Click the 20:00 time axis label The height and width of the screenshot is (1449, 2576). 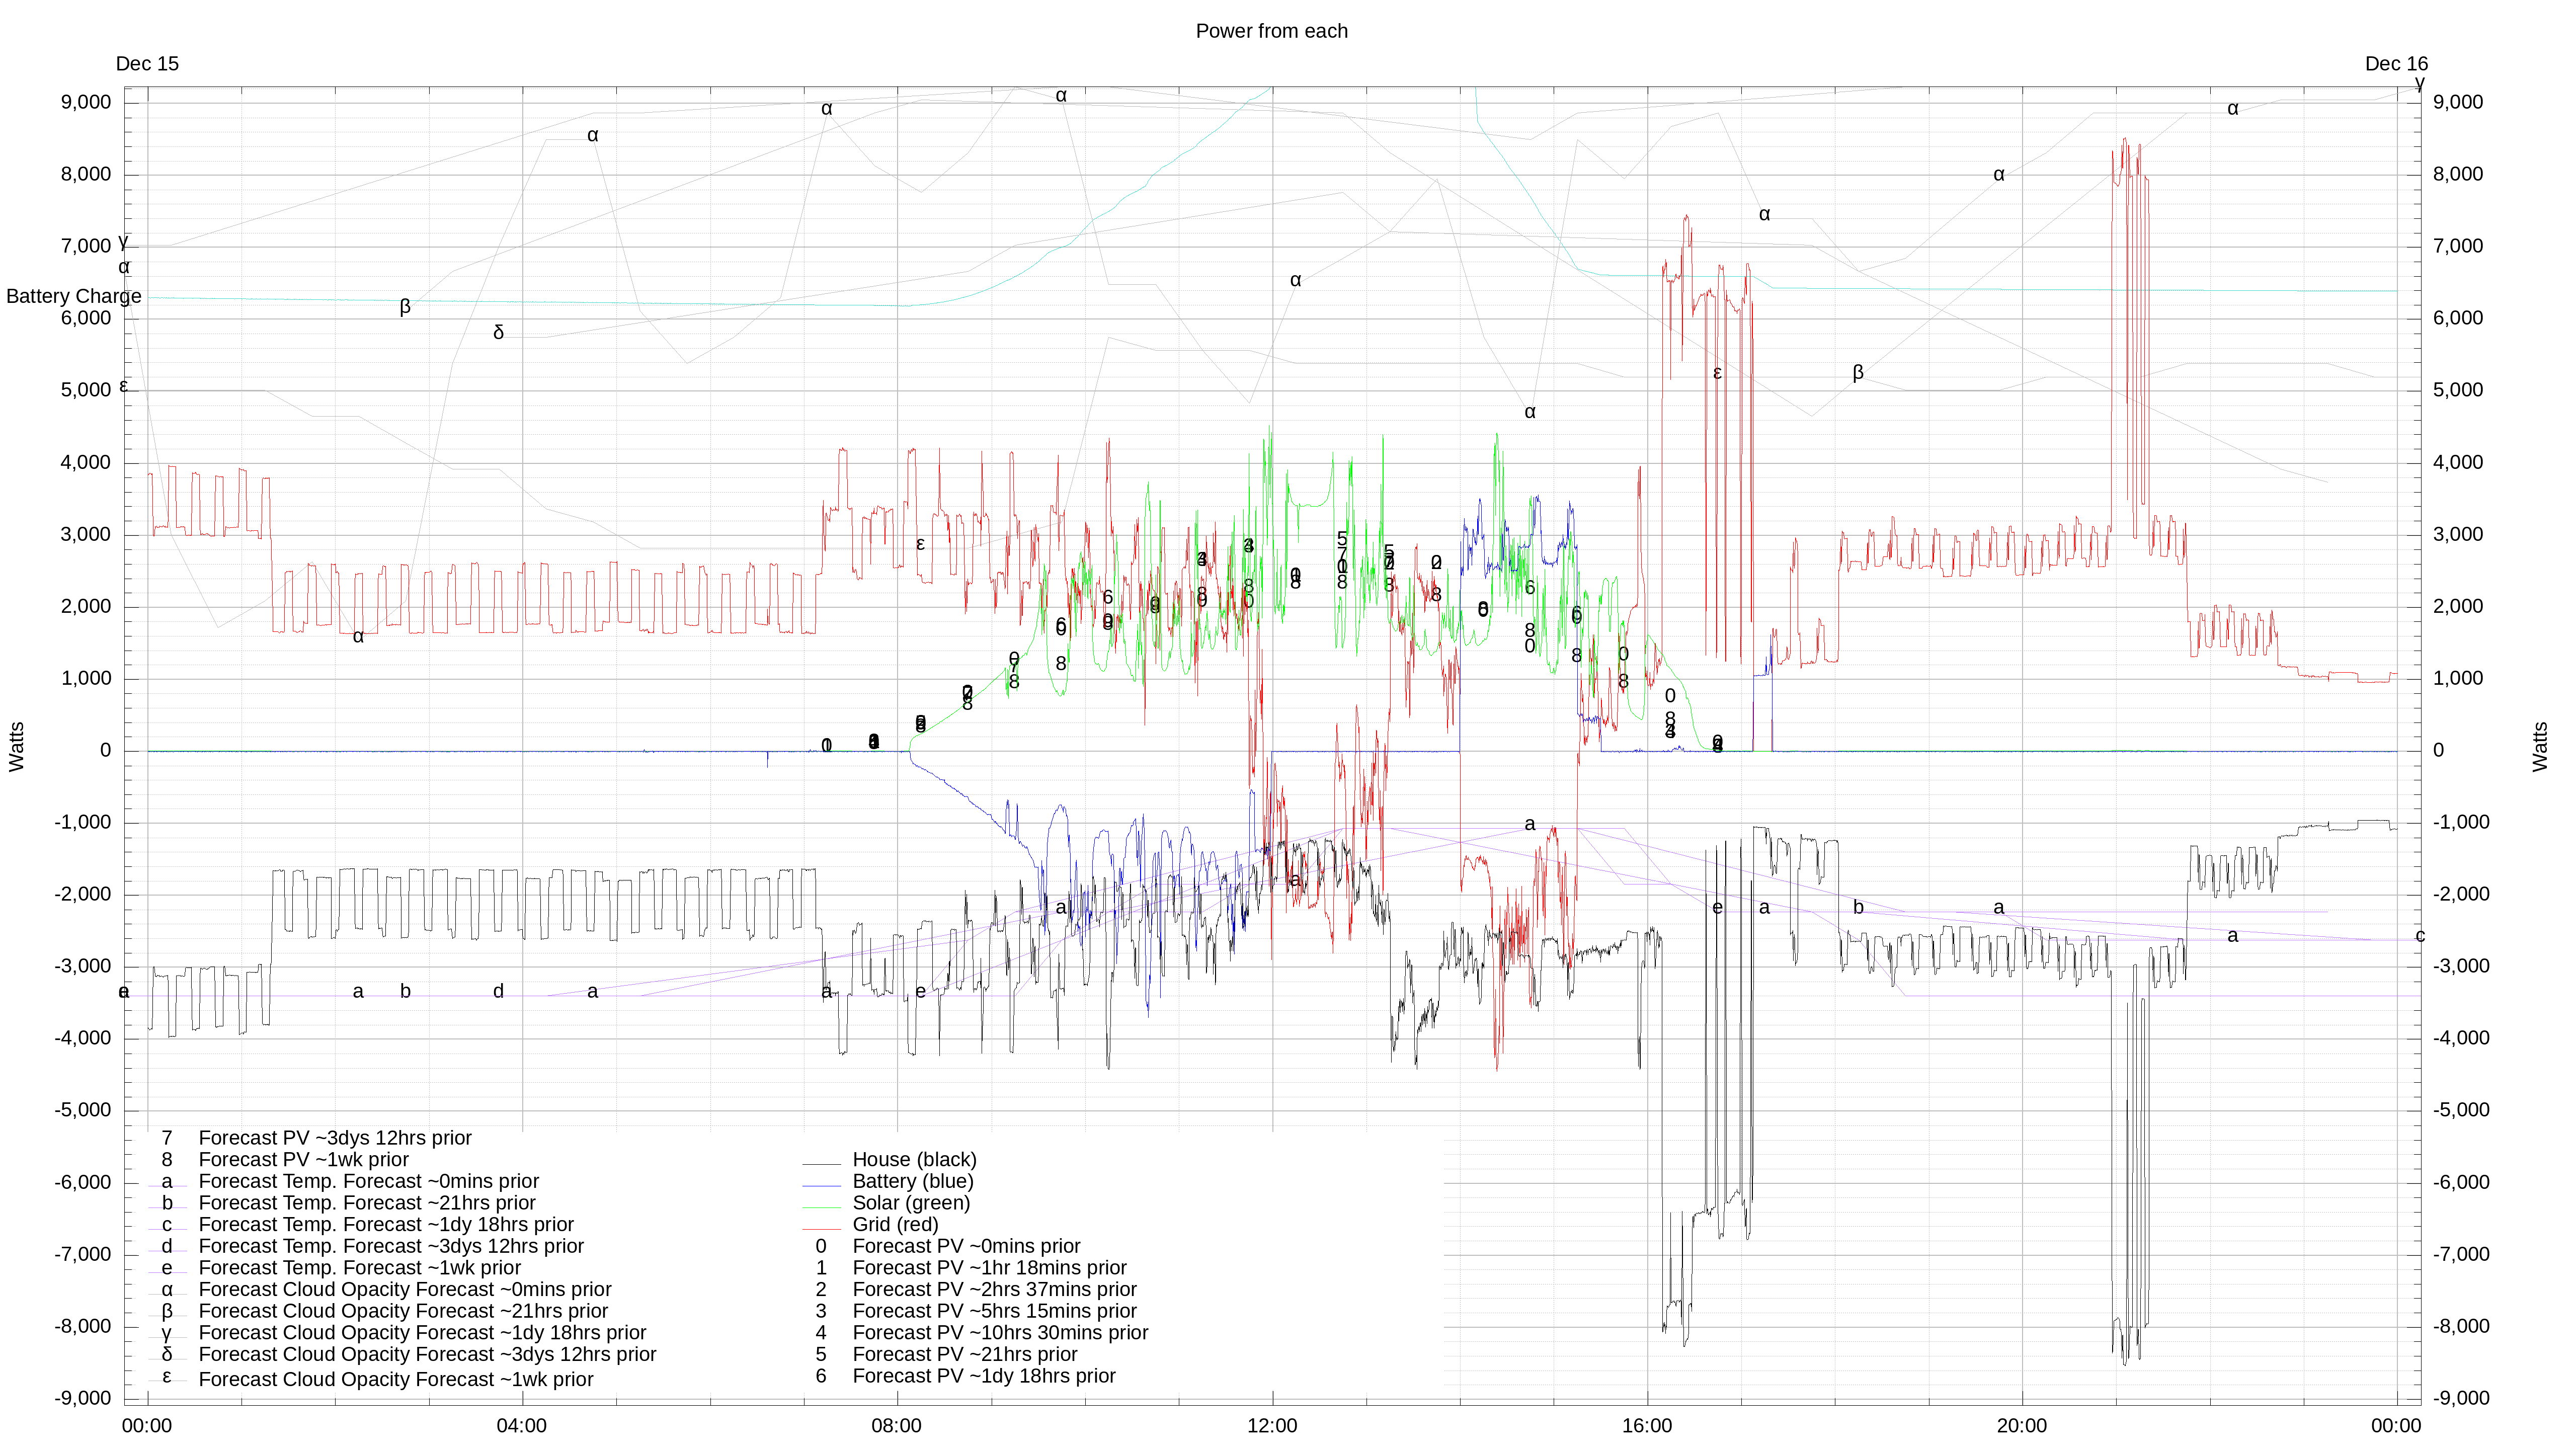[2022, 1426]
